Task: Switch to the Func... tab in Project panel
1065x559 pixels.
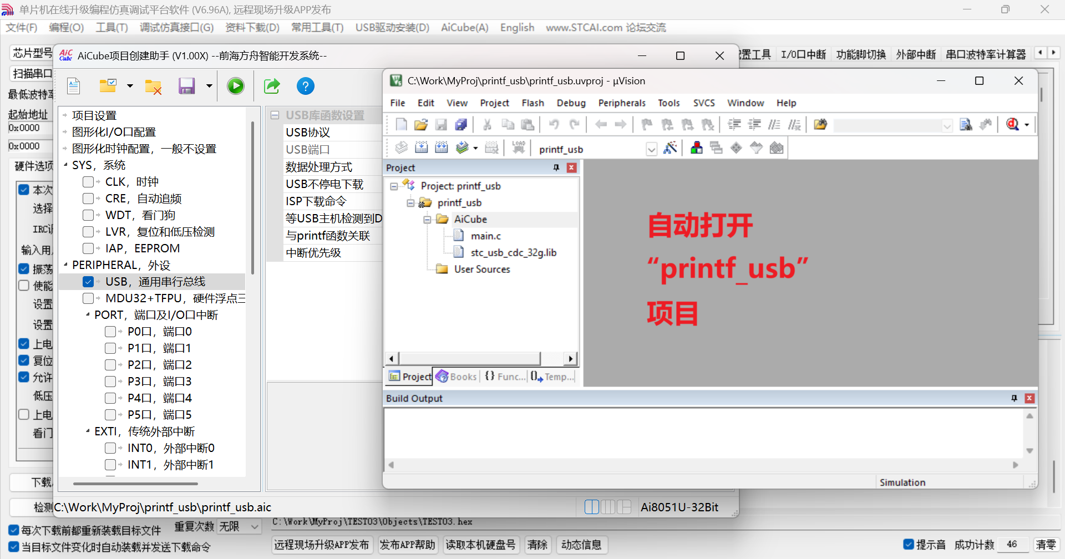Action: 505,377
